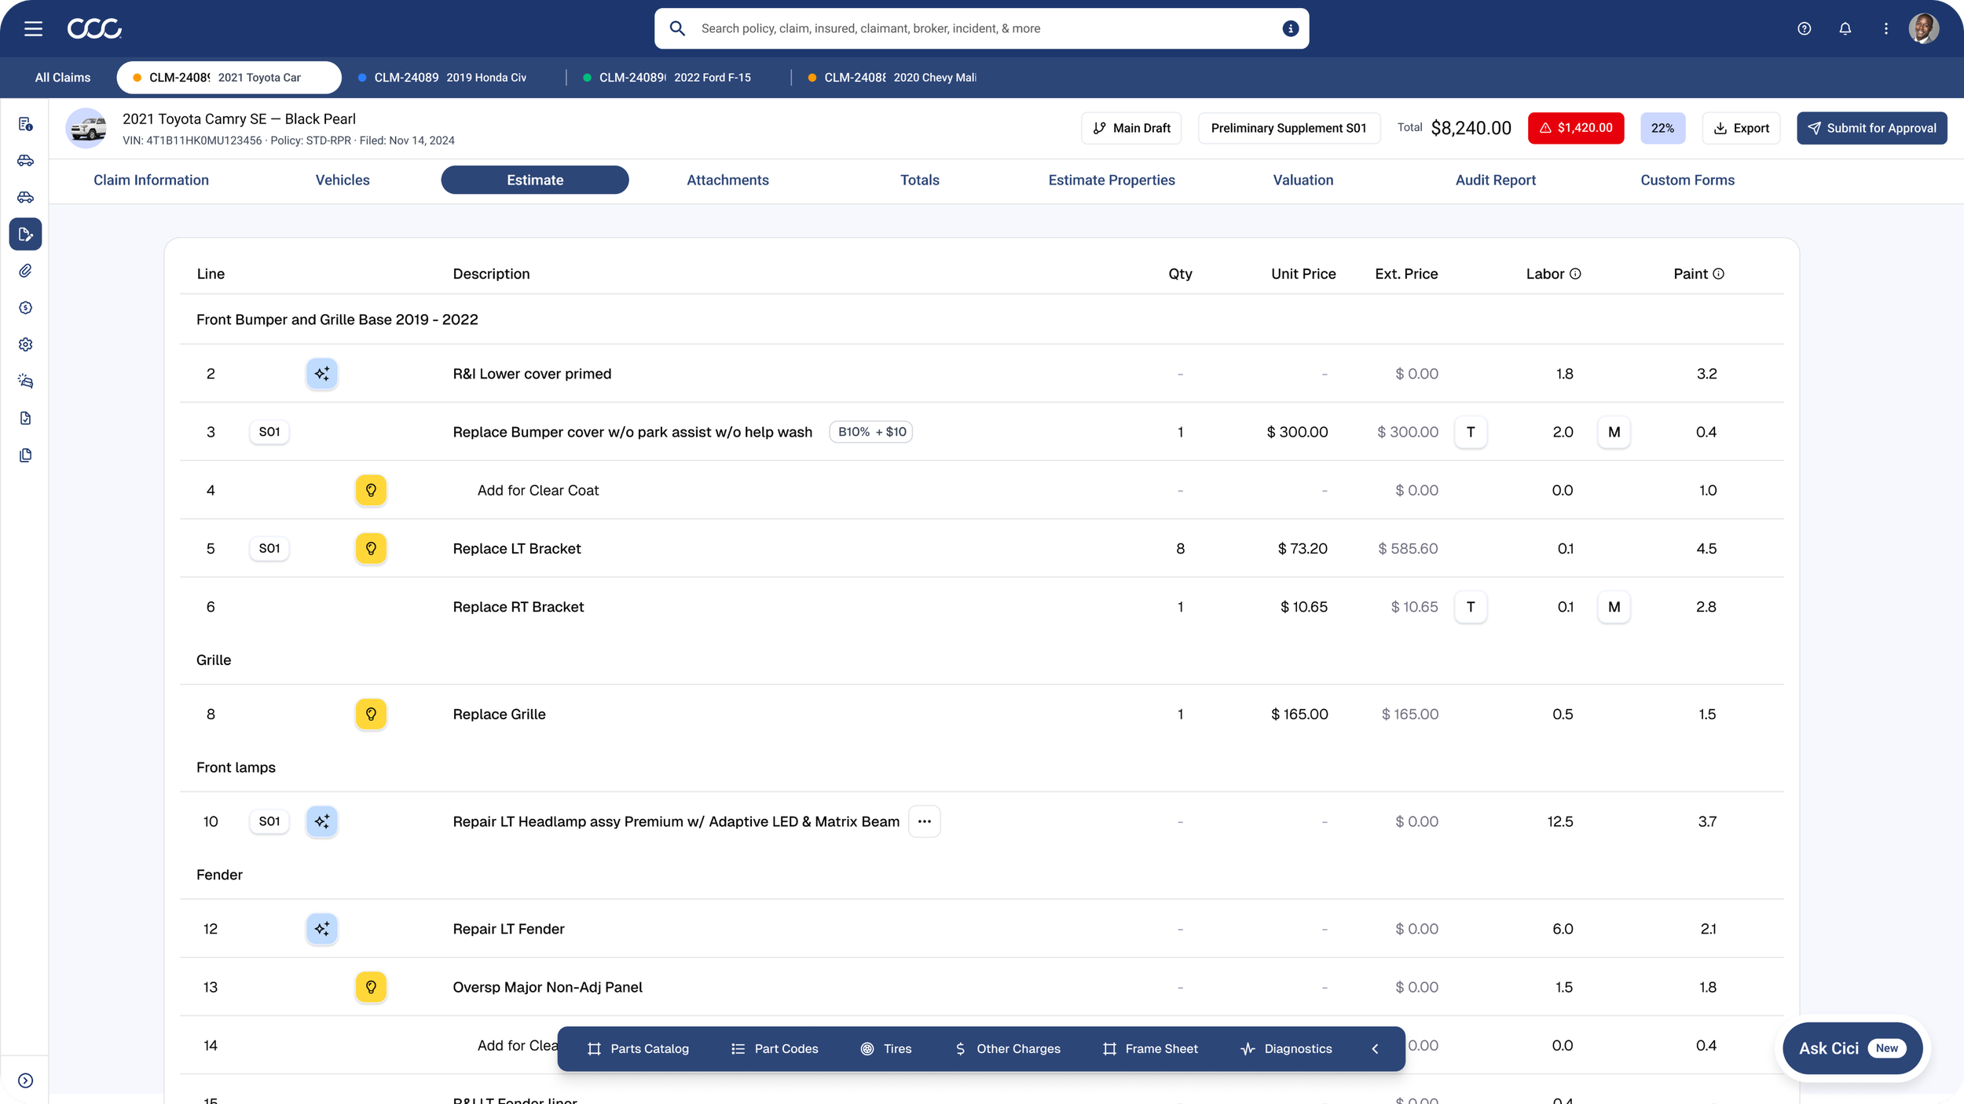The image size is (1964, 1104).
Task: Toggle the M flag on Replace RT Bracket
Action: click(x=1614, y=607)
